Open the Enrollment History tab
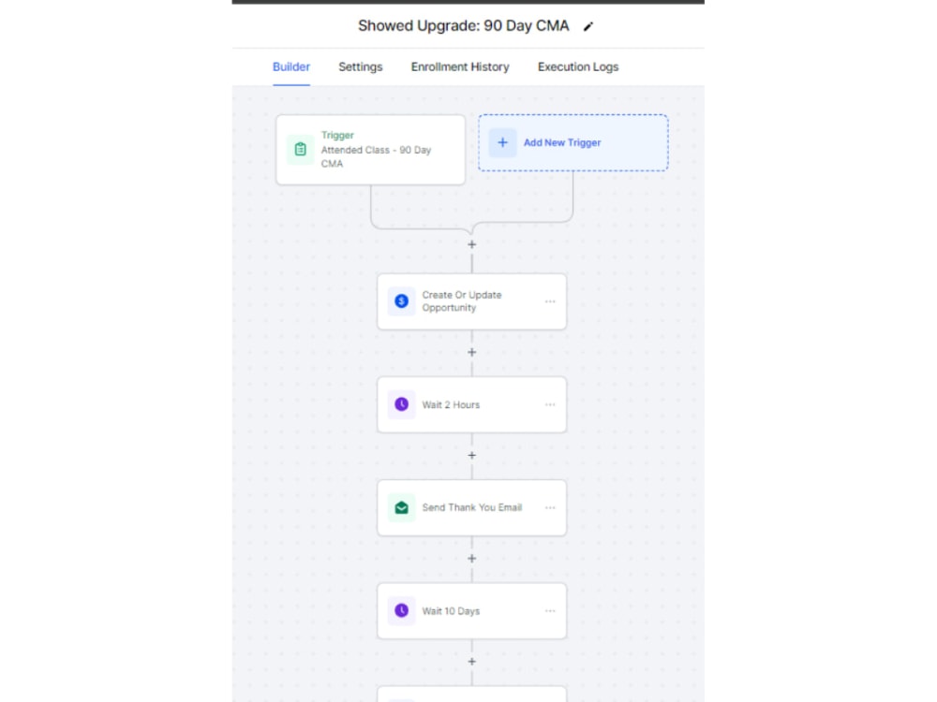The image size is (937, 702). click(x=460, y=66)
